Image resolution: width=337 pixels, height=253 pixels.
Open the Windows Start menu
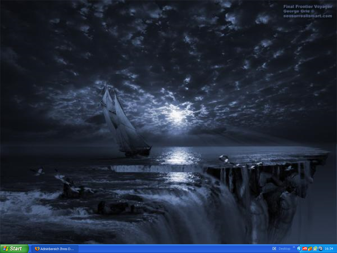(14, 249)
